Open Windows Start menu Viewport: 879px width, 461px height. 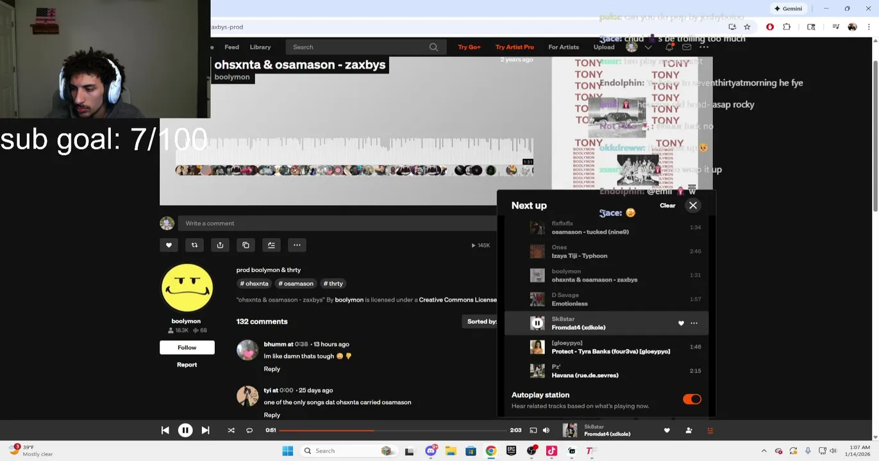click(x=288, y=451)
